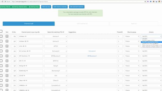This screenshot has width=162, height=91.
Task: Open TVG-ID dropdown showing Boing.fr
Action: point(56,66)
